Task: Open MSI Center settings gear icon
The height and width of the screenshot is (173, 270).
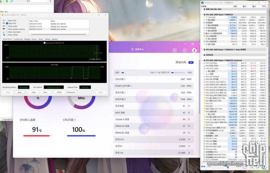Action: click(185, 50)
